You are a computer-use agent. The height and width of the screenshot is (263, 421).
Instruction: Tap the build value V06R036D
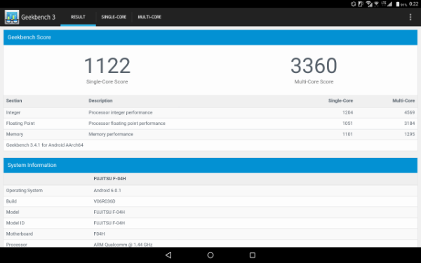(x=105, y=201)
